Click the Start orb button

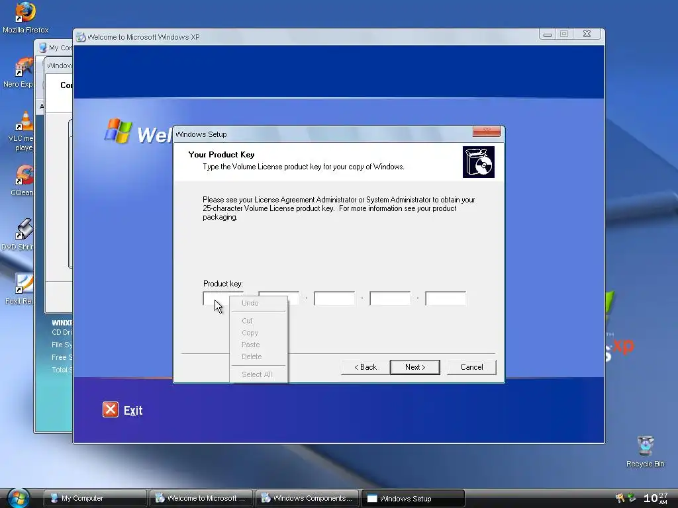[19, 499]
